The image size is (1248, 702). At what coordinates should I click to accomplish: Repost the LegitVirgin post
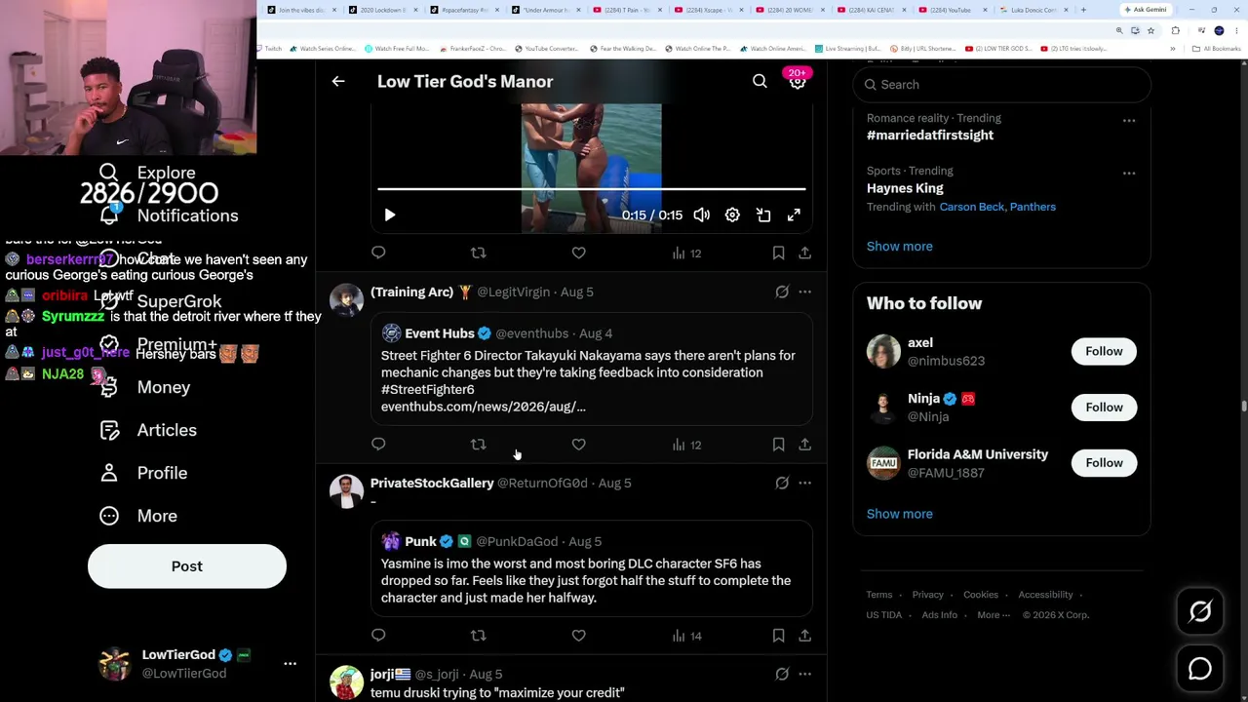pos(478,445)
